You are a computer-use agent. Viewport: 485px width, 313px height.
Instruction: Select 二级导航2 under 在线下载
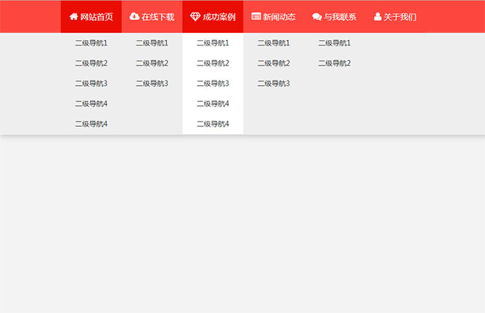coord(152,63)
